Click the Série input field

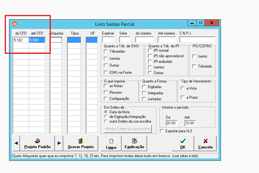point(125,40)
